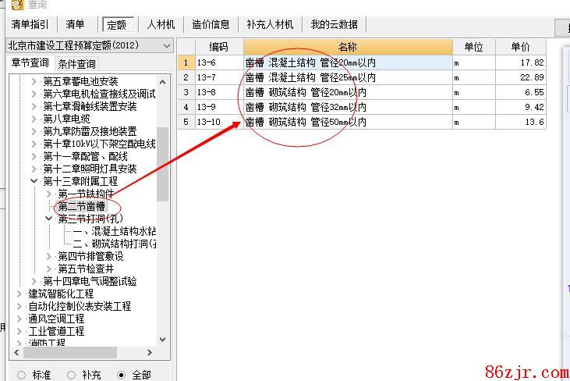The width and height of the screenshot is (570, 381).
Task: Click the 单价 column header
Action: point(520,47)
